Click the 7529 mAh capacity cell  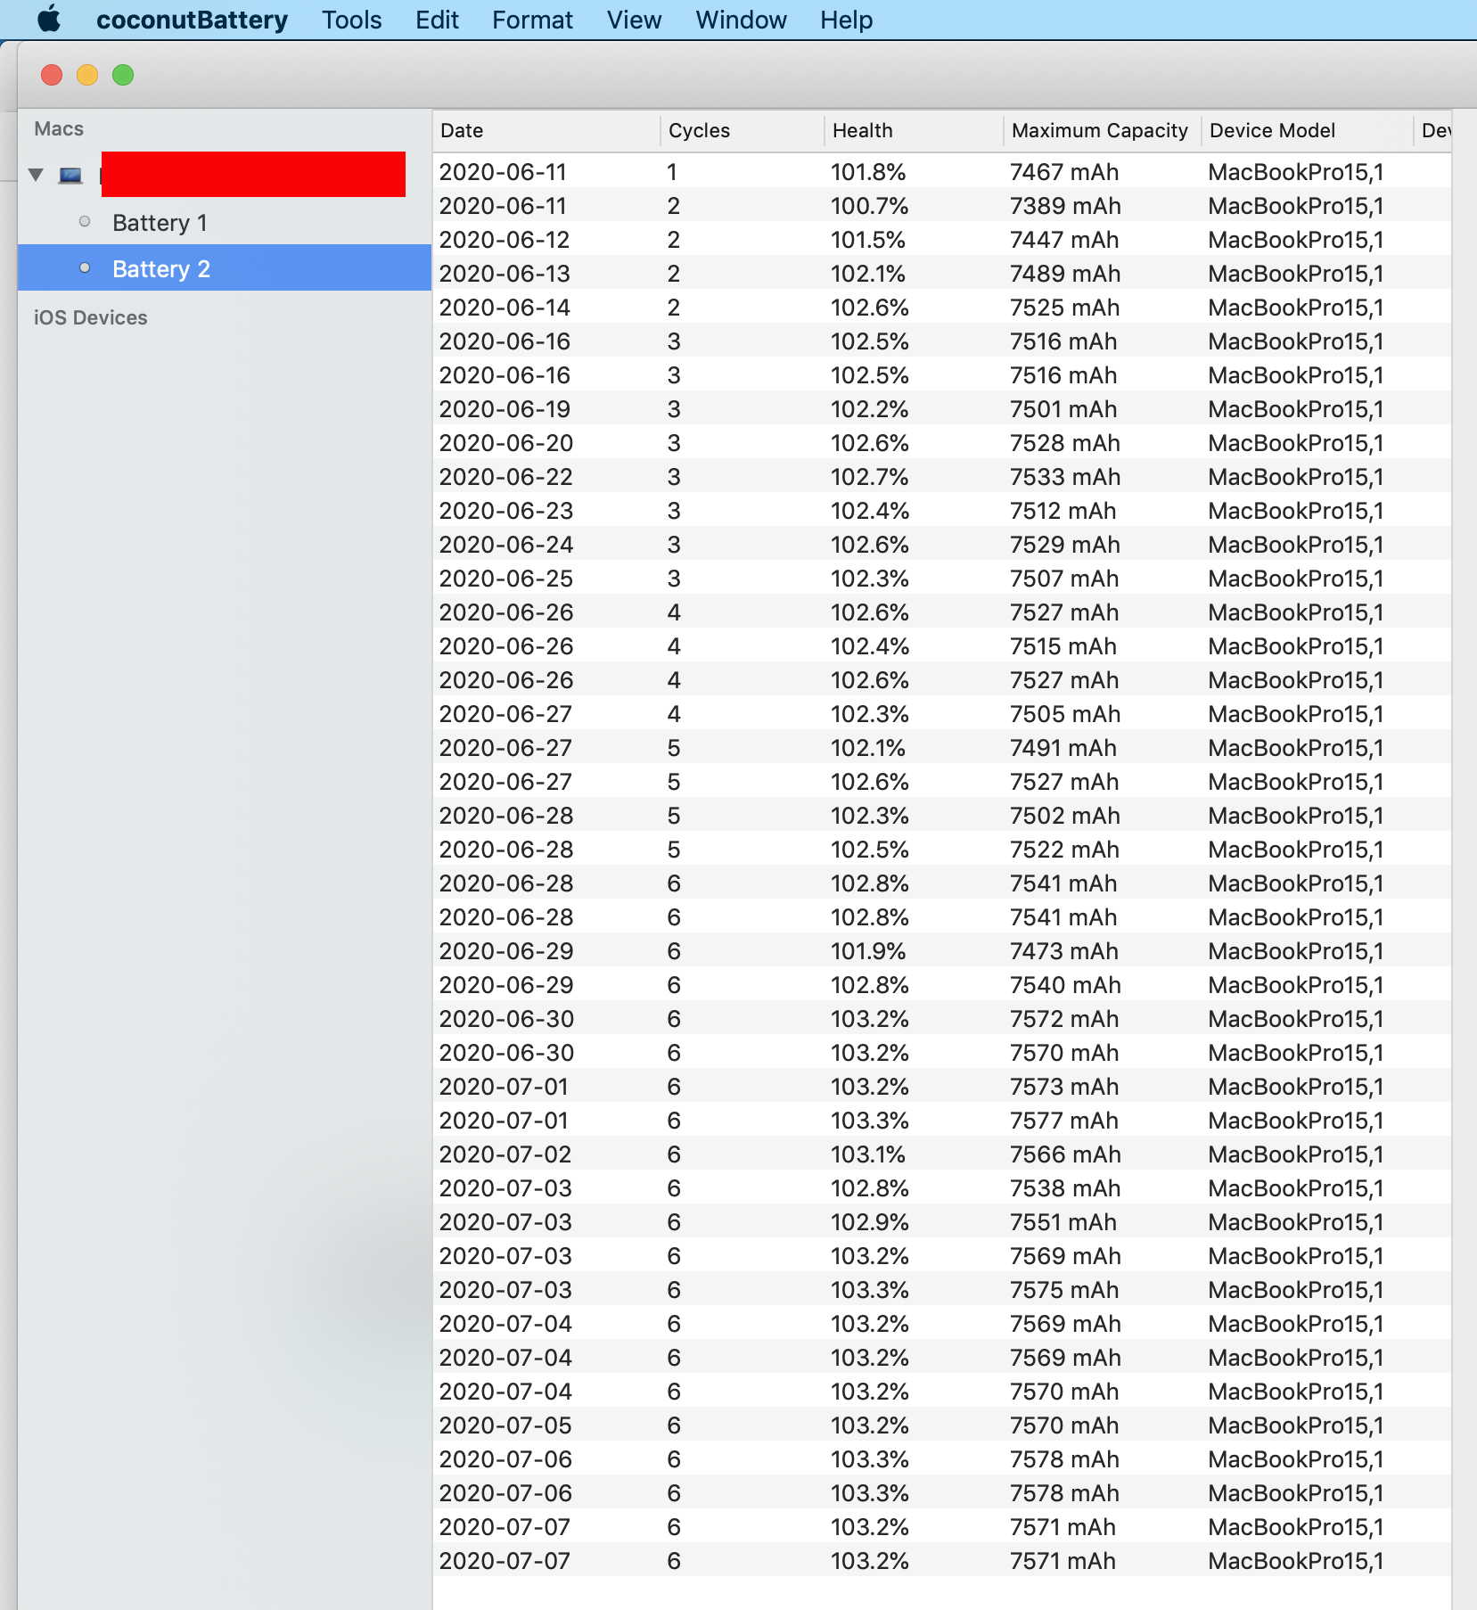point(1064,545)
